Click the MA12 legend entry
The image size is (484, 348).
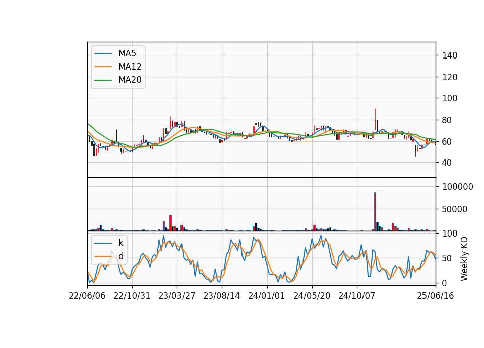pyautogui.click(x=118, y=67)
